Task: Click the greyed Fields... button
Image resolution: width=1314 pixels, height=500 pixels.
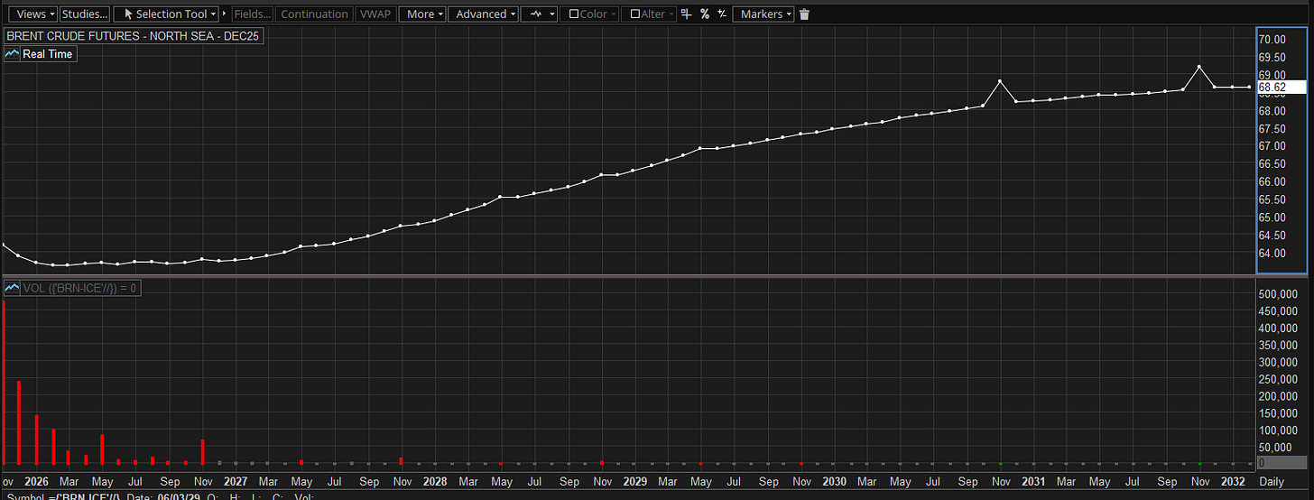Action: [253, 14]
